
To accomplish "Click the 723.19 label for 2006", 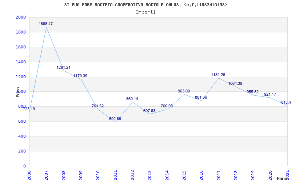I will click(x=29, y=109).
